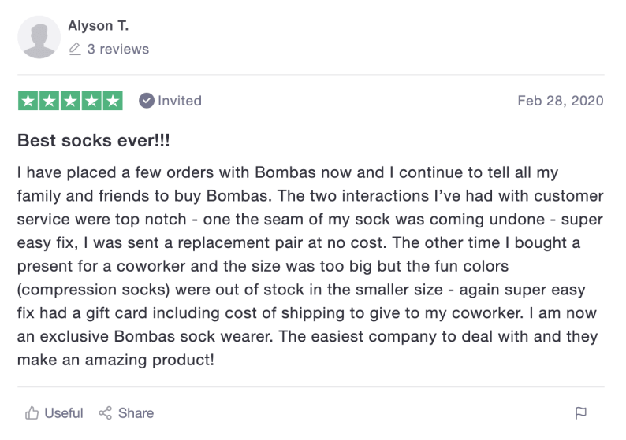Click the "Invited" label text
Image resolution: width=626 pixels, height=440 pixels.
180,101
